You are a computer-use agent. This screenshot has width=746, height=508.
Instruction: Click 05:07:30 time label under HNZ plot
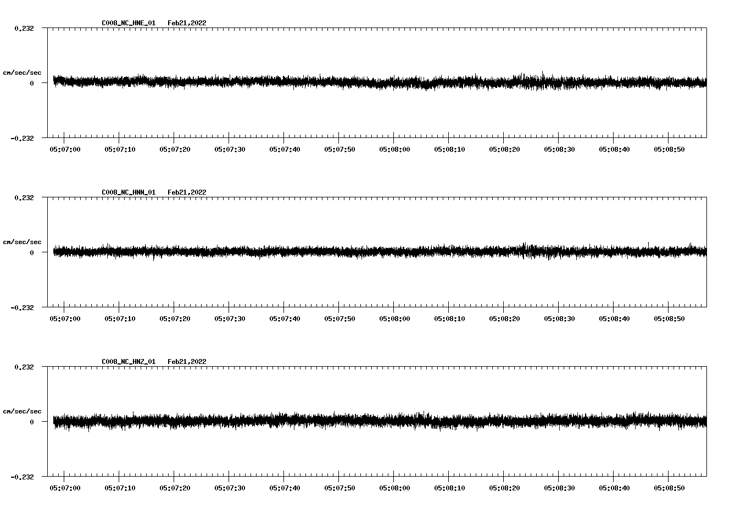[230, 488]
